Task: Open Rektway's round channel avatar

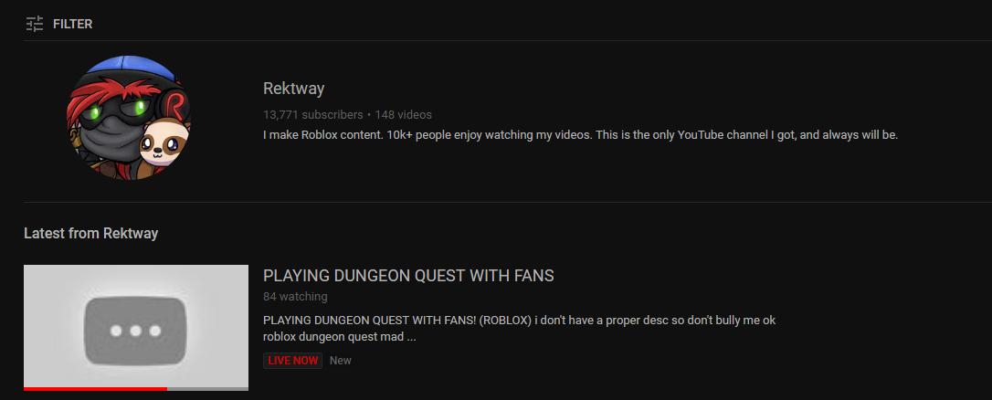Action: [x=129, y=118]
